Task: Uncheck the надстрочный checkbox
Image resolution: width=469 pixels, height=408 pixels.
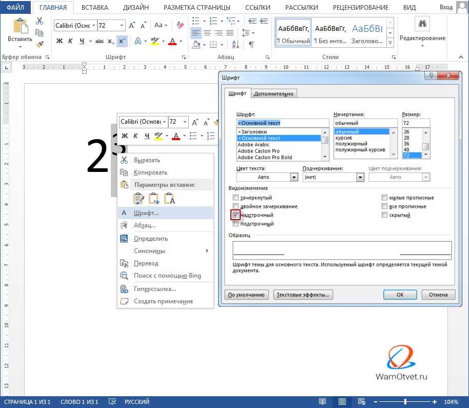Action: pyautogui.click(x=236, y=215)
